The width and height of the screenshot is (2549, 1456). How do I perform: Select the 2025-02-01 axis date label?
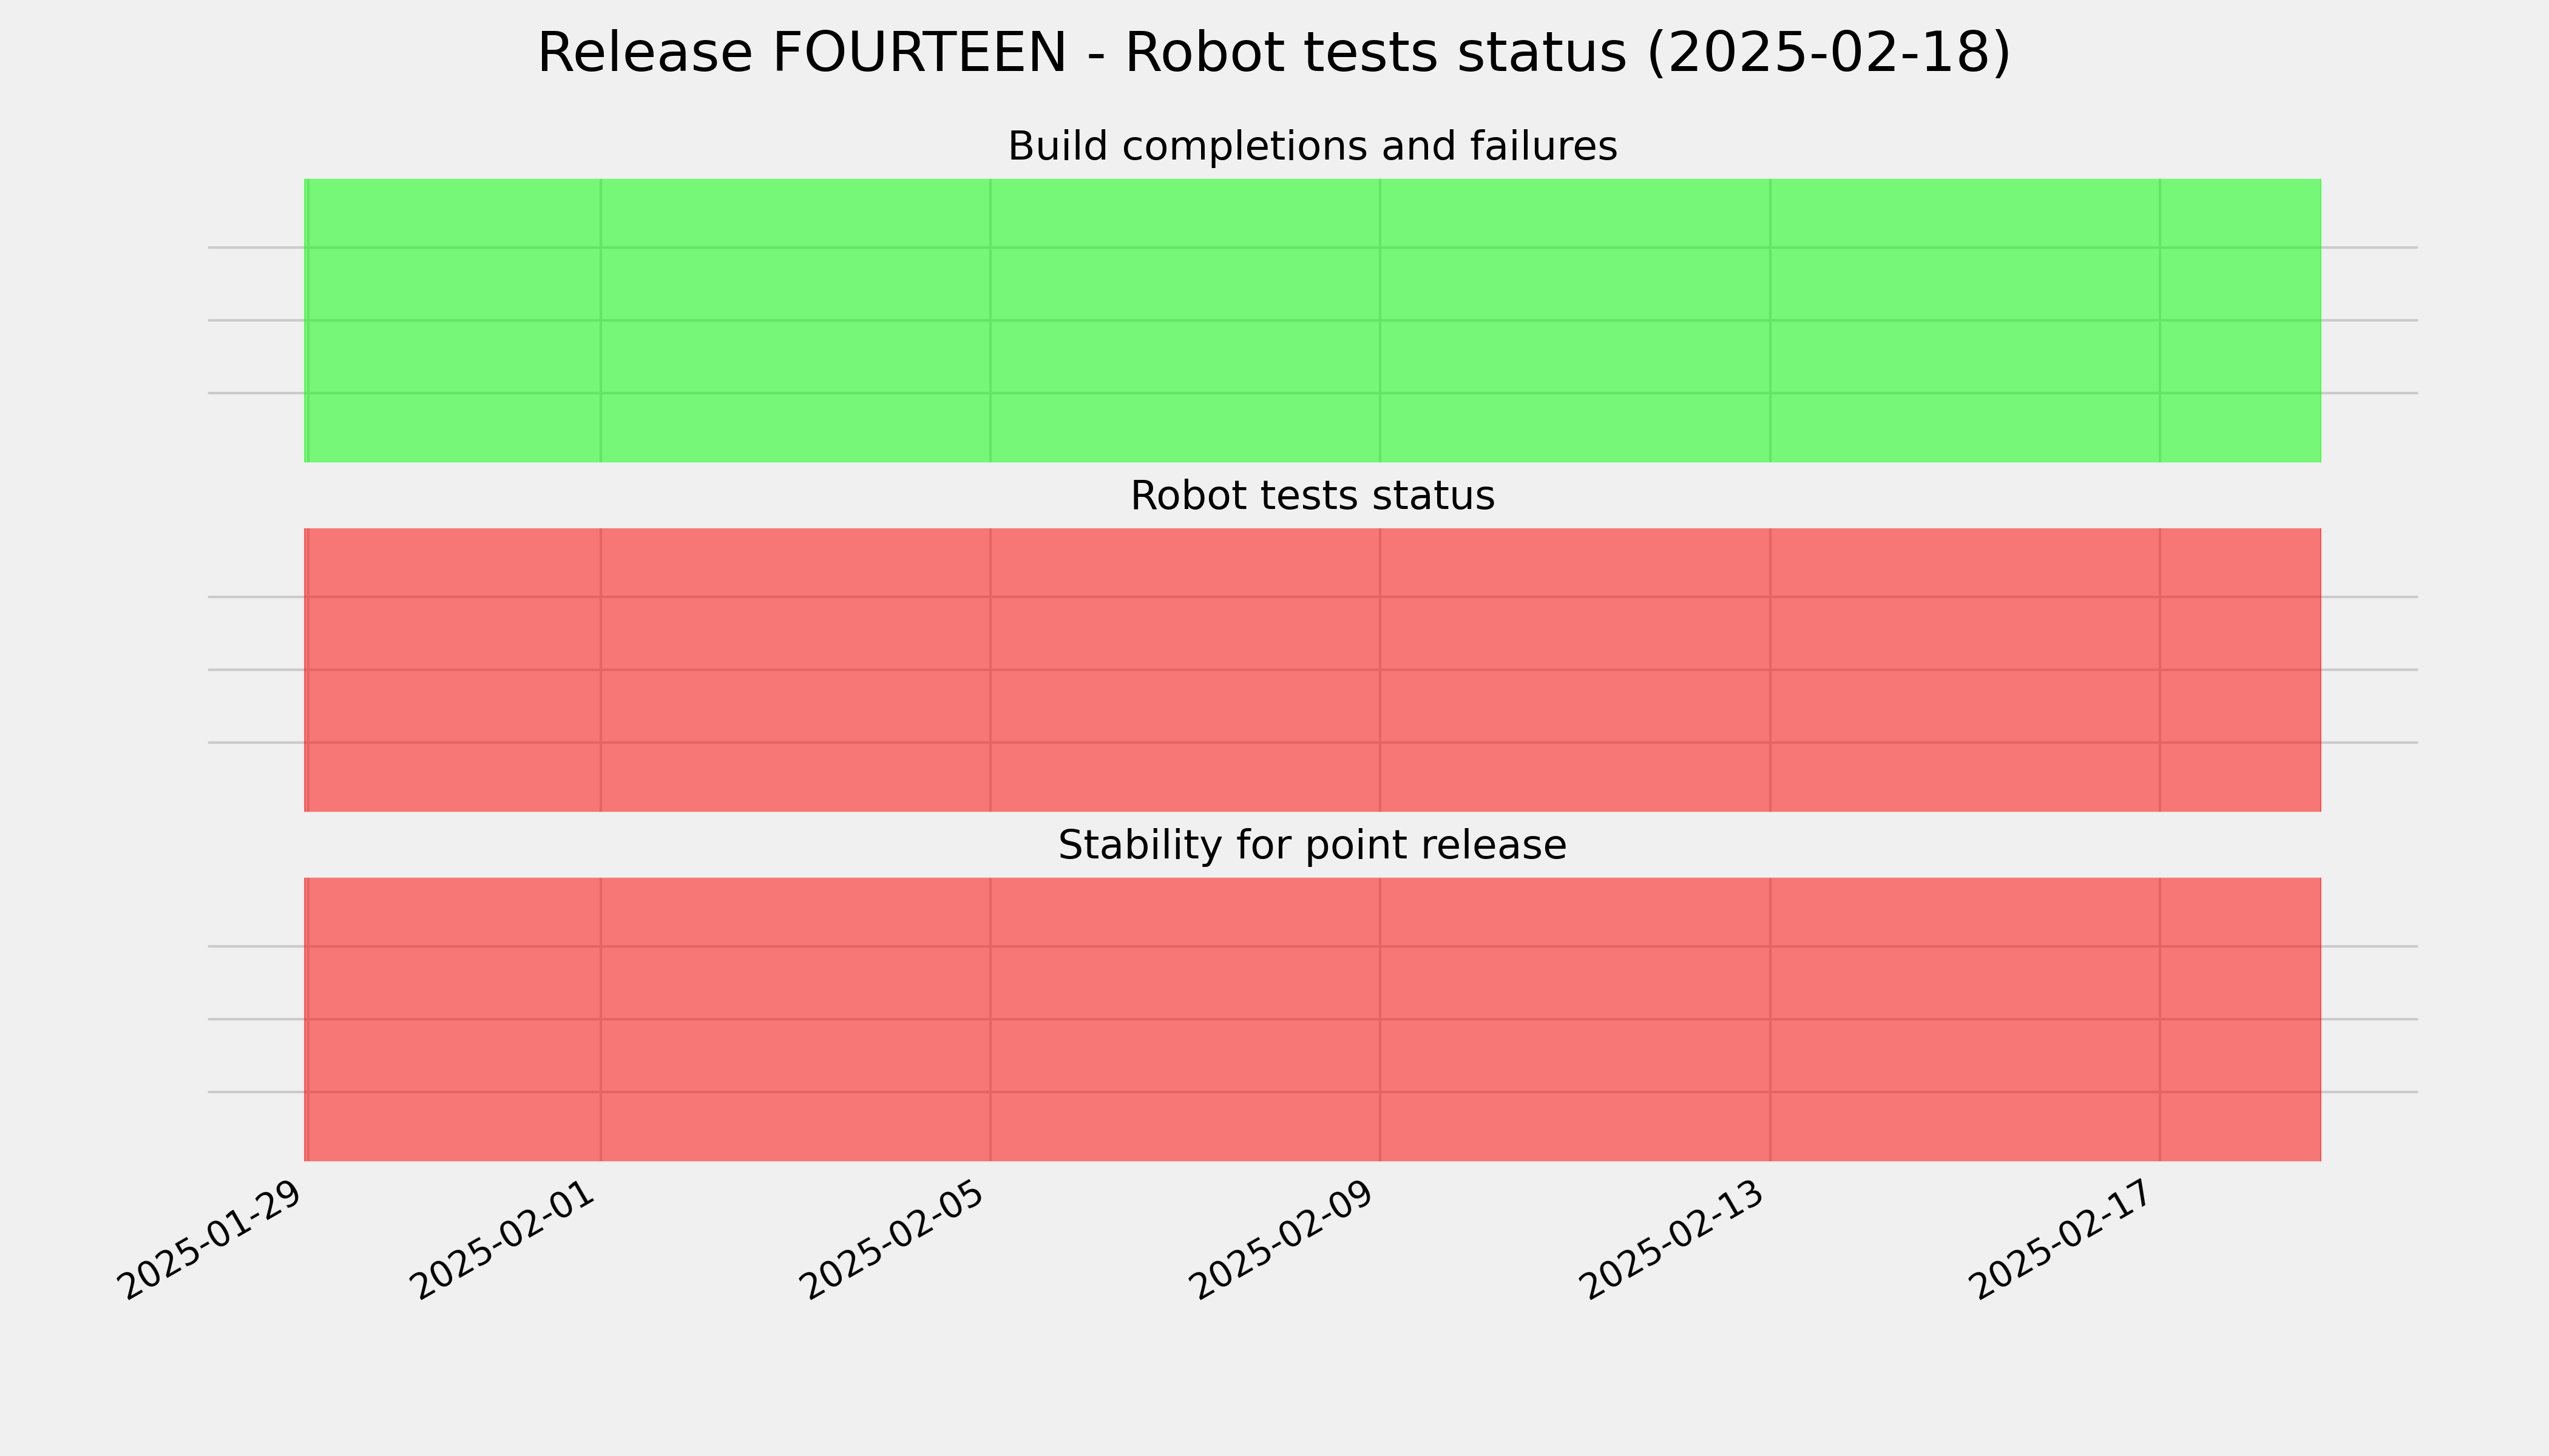click(506, 1239)
